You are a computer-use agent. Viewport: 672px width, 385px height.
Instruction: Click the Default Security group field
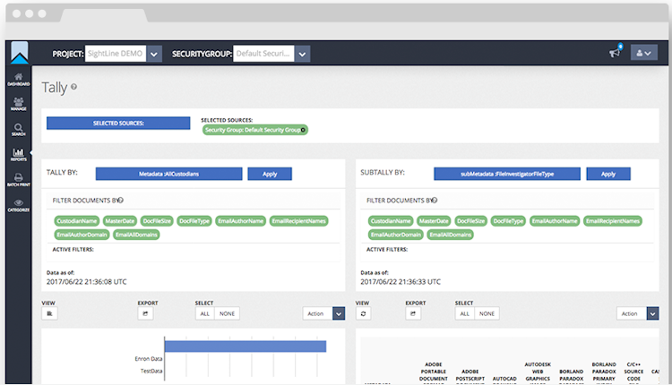263,54
